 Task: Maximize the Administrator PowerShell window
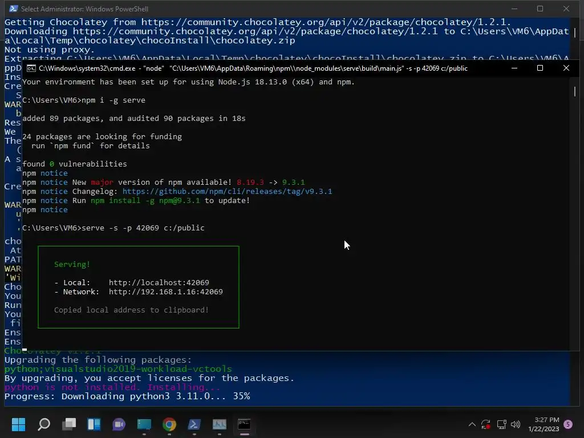[540, 9]
